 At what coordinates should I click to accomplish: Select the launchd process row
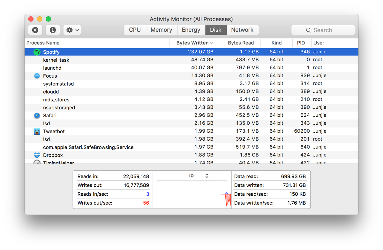coord(191,68)
